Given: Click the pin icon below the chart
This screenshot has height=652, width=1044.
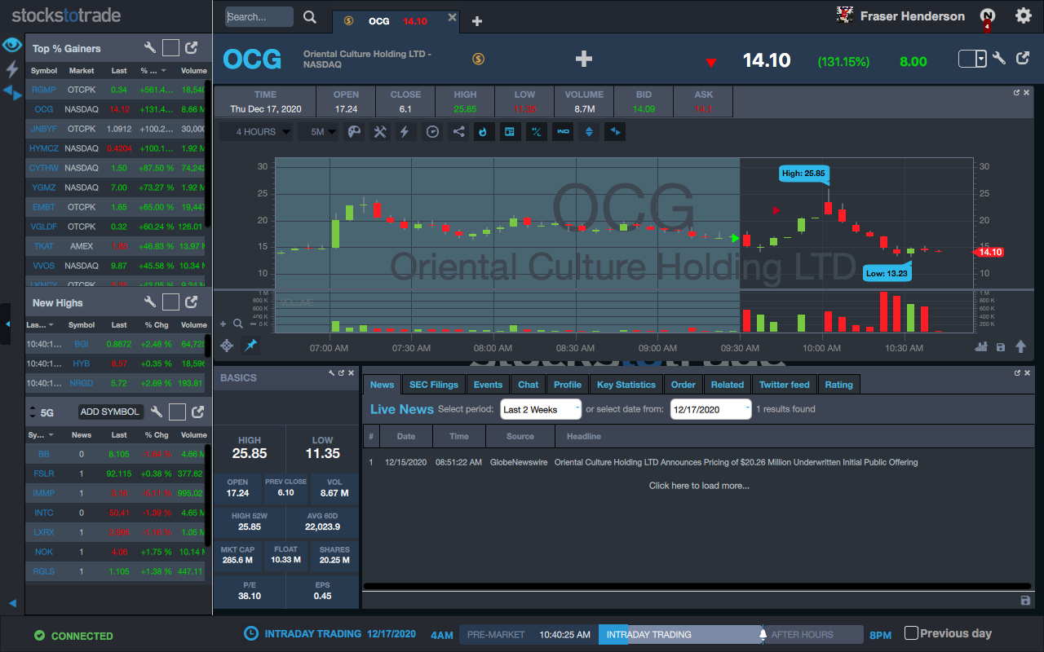Looking at the screenshot, I should click(250, 346).
